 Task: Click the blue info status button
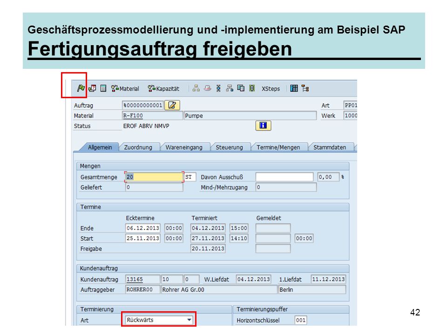pos(263,125)
